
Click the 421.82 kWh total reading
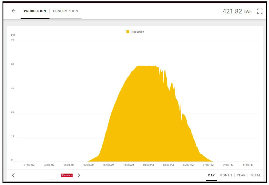pos(236,11)
